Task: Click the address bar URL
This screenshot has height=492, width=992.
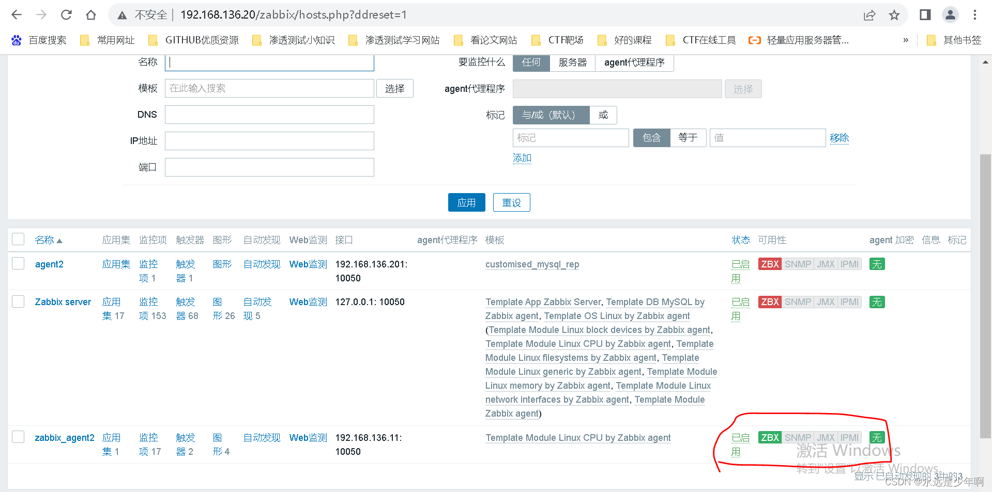Action: [x=294, y=15]
